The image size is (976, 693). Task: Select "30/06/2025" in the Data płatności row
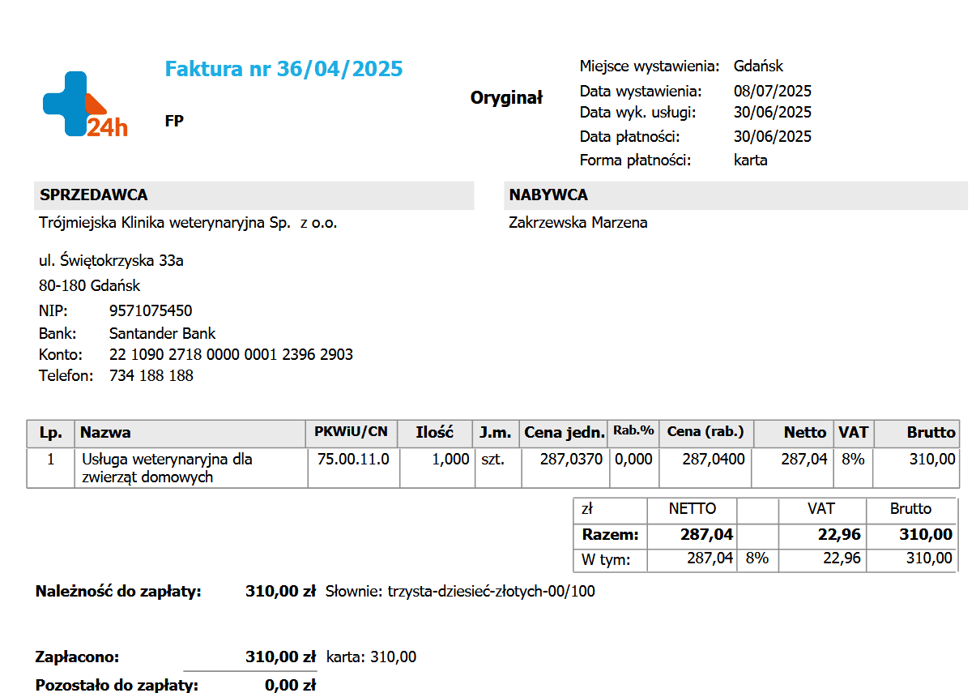coord(773,136)
